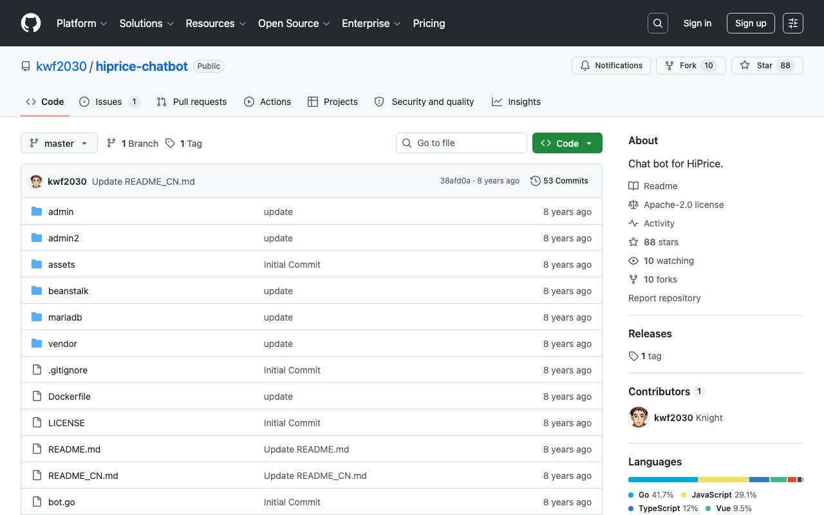824x515 pixels.
Task: Expand the Enterprise menu
Action: coord(371,23)
